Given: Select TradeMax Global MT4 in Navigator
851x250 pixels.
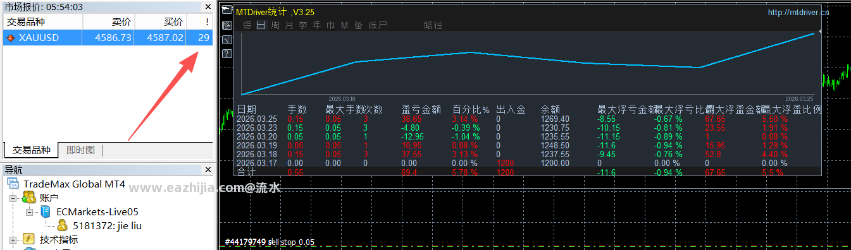Looking at the screenshot, I should point(75,184).
